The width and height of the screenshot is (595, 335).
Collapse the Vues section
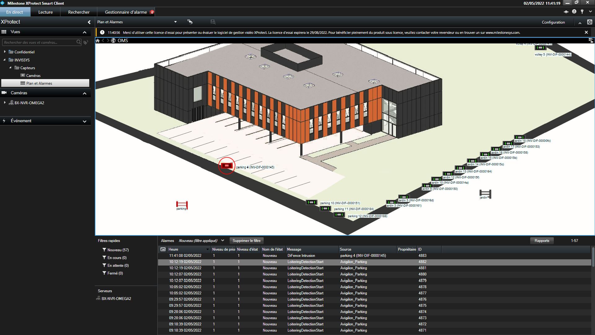coord(85,32)
